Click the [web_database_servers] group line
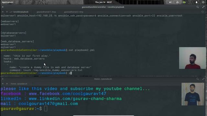 click(17, 42)
